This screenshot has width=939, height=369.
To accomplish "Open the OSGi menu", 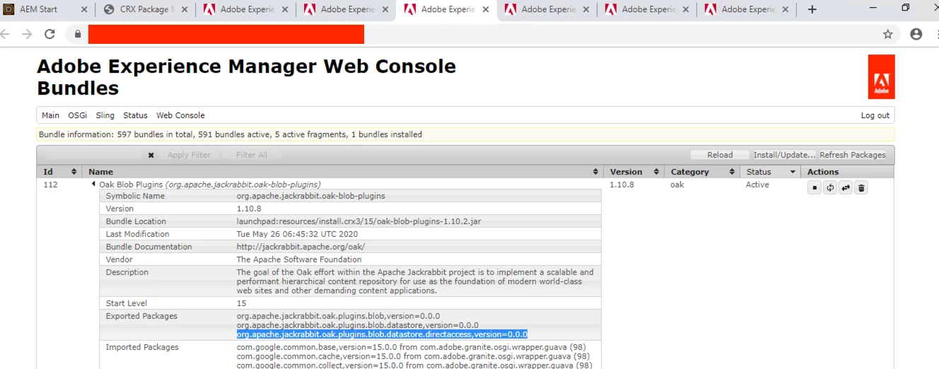I will coord(78,115).
